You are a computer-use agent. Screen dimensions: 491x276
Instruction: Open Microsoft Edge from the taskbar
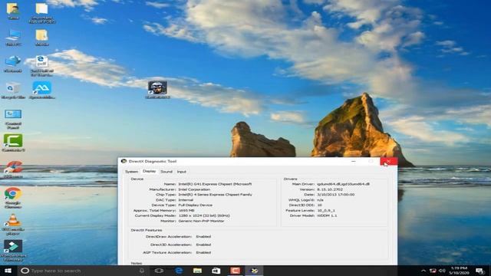pos(179,271)
